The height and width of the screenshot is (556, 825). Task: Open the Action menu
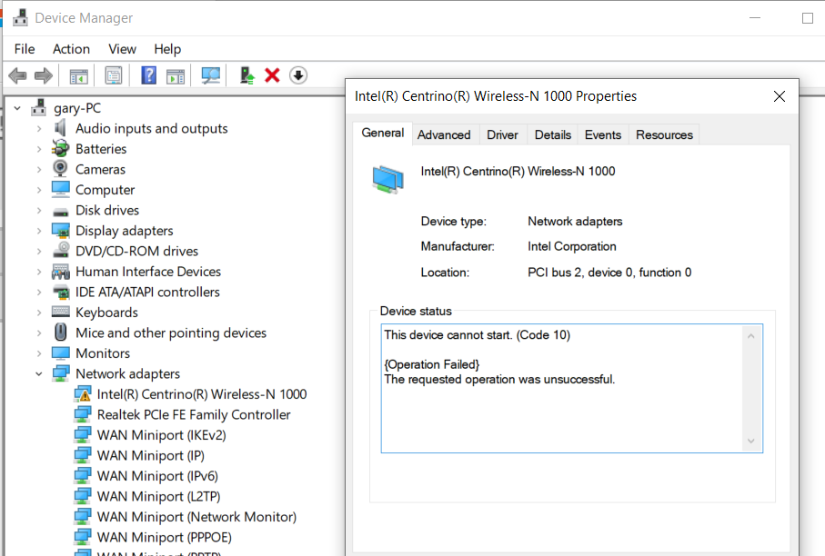click(71, 49)
